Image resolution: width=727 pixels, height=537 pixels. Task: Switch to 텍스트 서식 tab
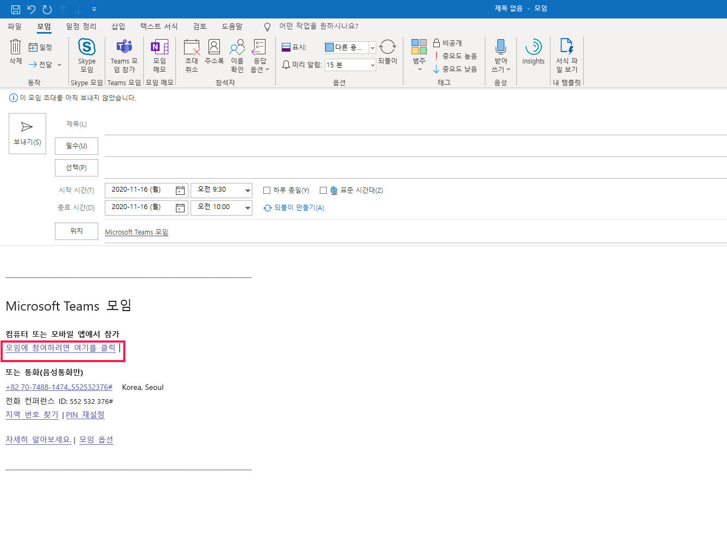click(x=159, y=26)
